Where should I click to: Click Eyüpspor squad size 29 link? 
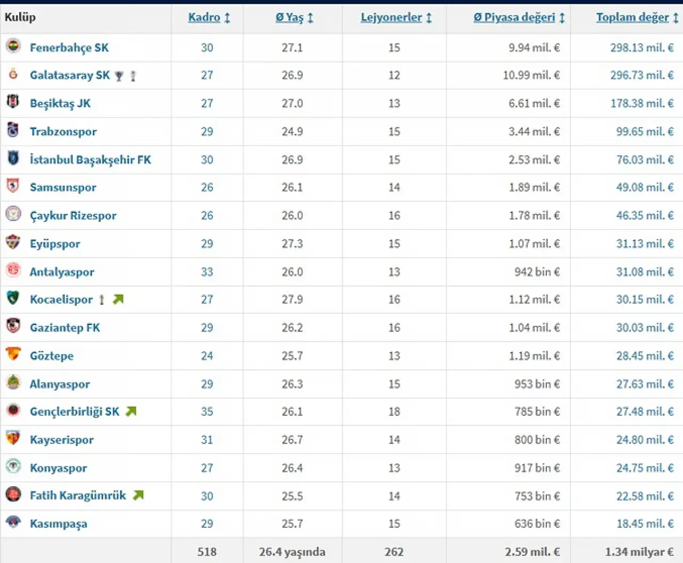207,244
